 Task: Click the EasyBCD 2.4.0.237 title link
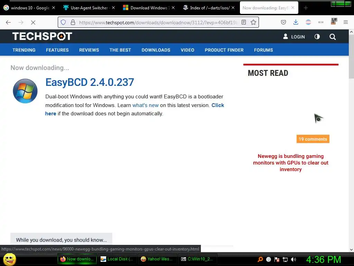tap(90, 82)
